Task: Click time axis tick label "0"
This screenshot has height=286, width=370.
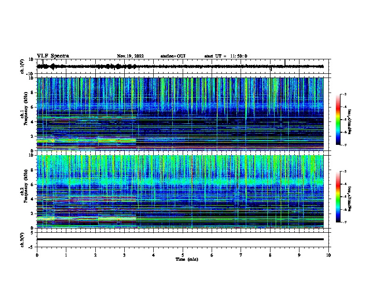Action: click(x=37, y=255)
